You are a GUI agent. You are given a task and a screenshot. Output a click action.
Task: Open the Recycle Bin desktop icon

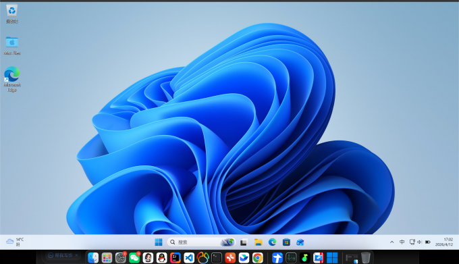(11, 14)
